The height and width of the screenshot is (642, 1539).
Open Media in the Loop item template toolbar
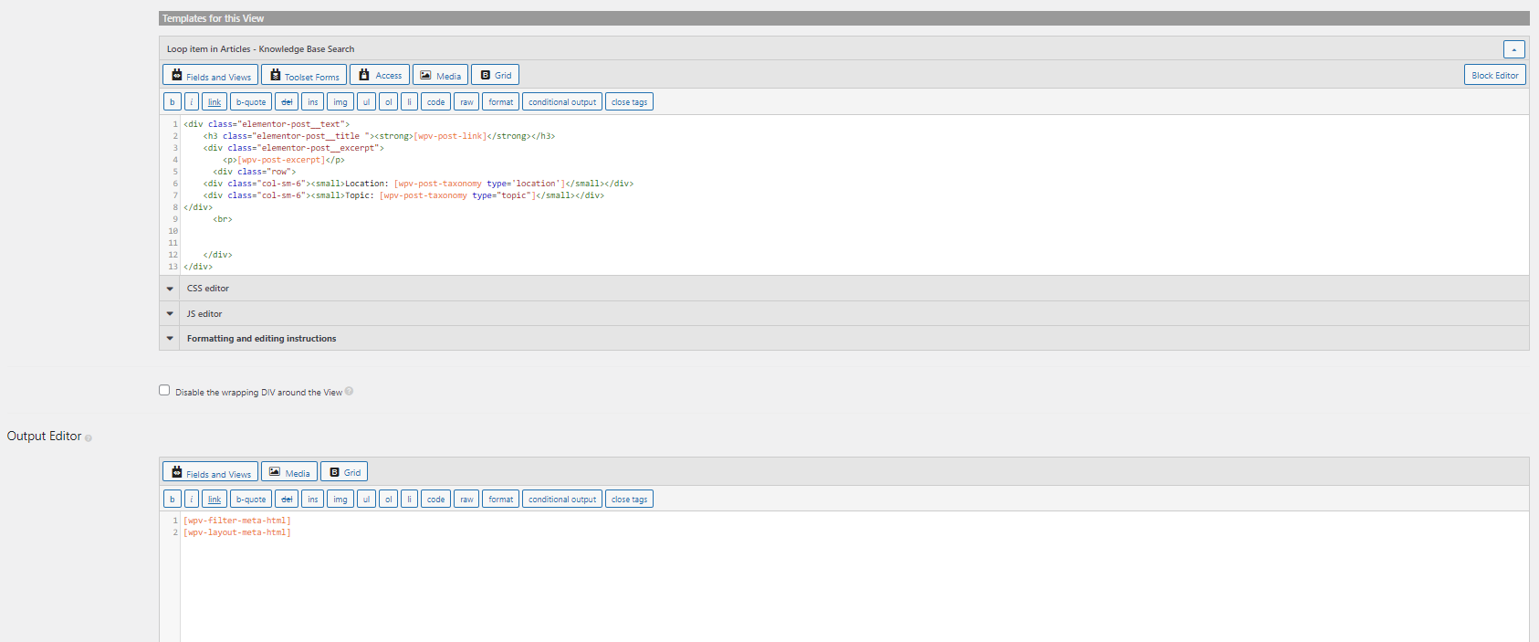click(x=440, y=76)
